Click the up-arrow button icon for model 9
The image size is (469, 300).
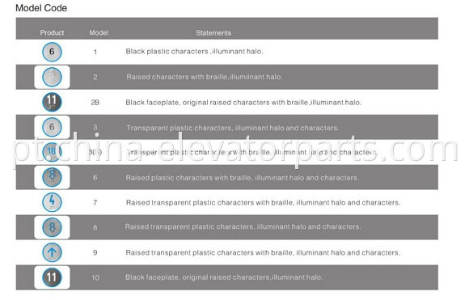tap(52, 252)
